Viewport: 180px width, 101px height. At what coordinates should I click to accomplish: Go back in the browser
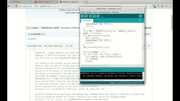tap(9, 6)
